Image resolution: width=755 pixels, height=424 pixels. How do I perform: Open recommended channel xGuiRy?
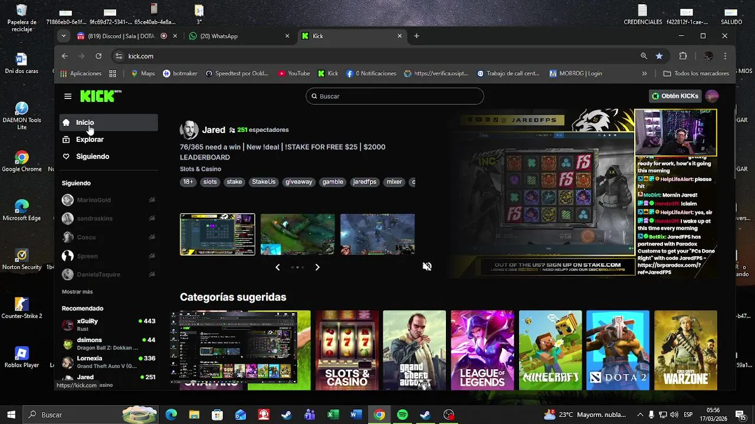click(109, 324)
